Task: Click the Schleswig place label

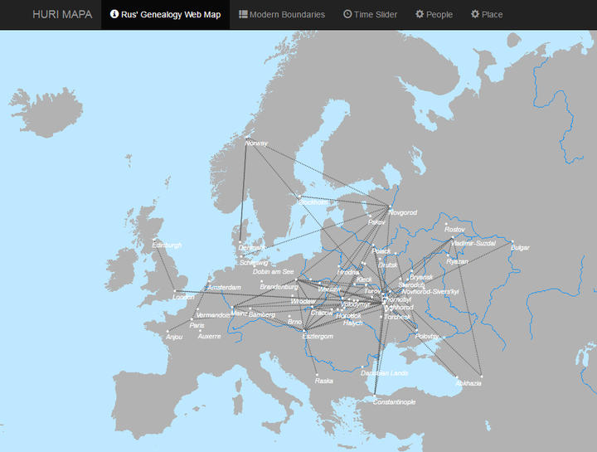Action: pos(254,263)
